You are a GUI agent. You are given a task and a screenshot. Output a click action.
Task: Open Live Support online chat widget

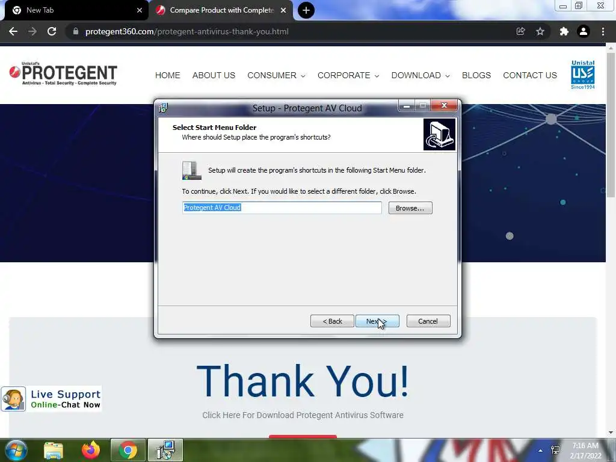52,399
